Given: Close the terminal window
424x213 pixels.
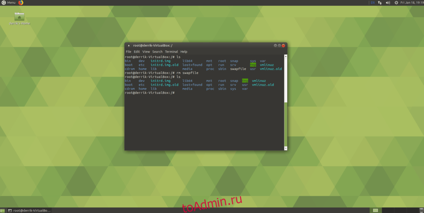Looking at the screenshot, I should (x=283, y=46).
